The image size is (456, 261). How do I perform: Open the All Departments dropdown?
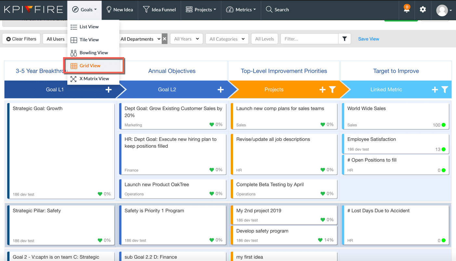point(140,39)
